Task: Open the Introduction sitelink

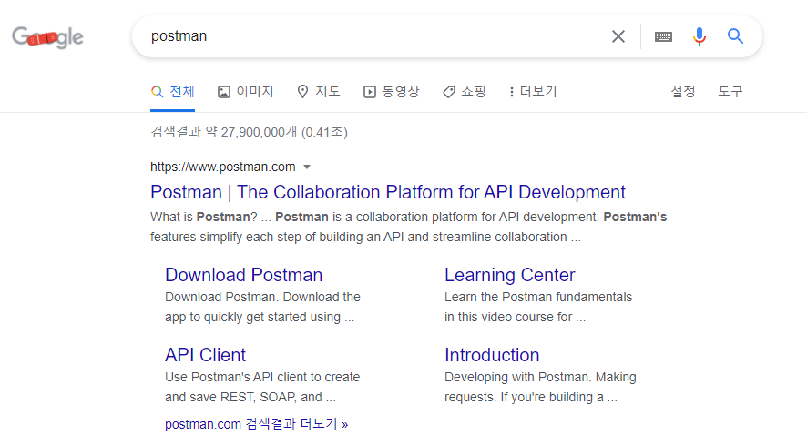Action: pos(492,355)
